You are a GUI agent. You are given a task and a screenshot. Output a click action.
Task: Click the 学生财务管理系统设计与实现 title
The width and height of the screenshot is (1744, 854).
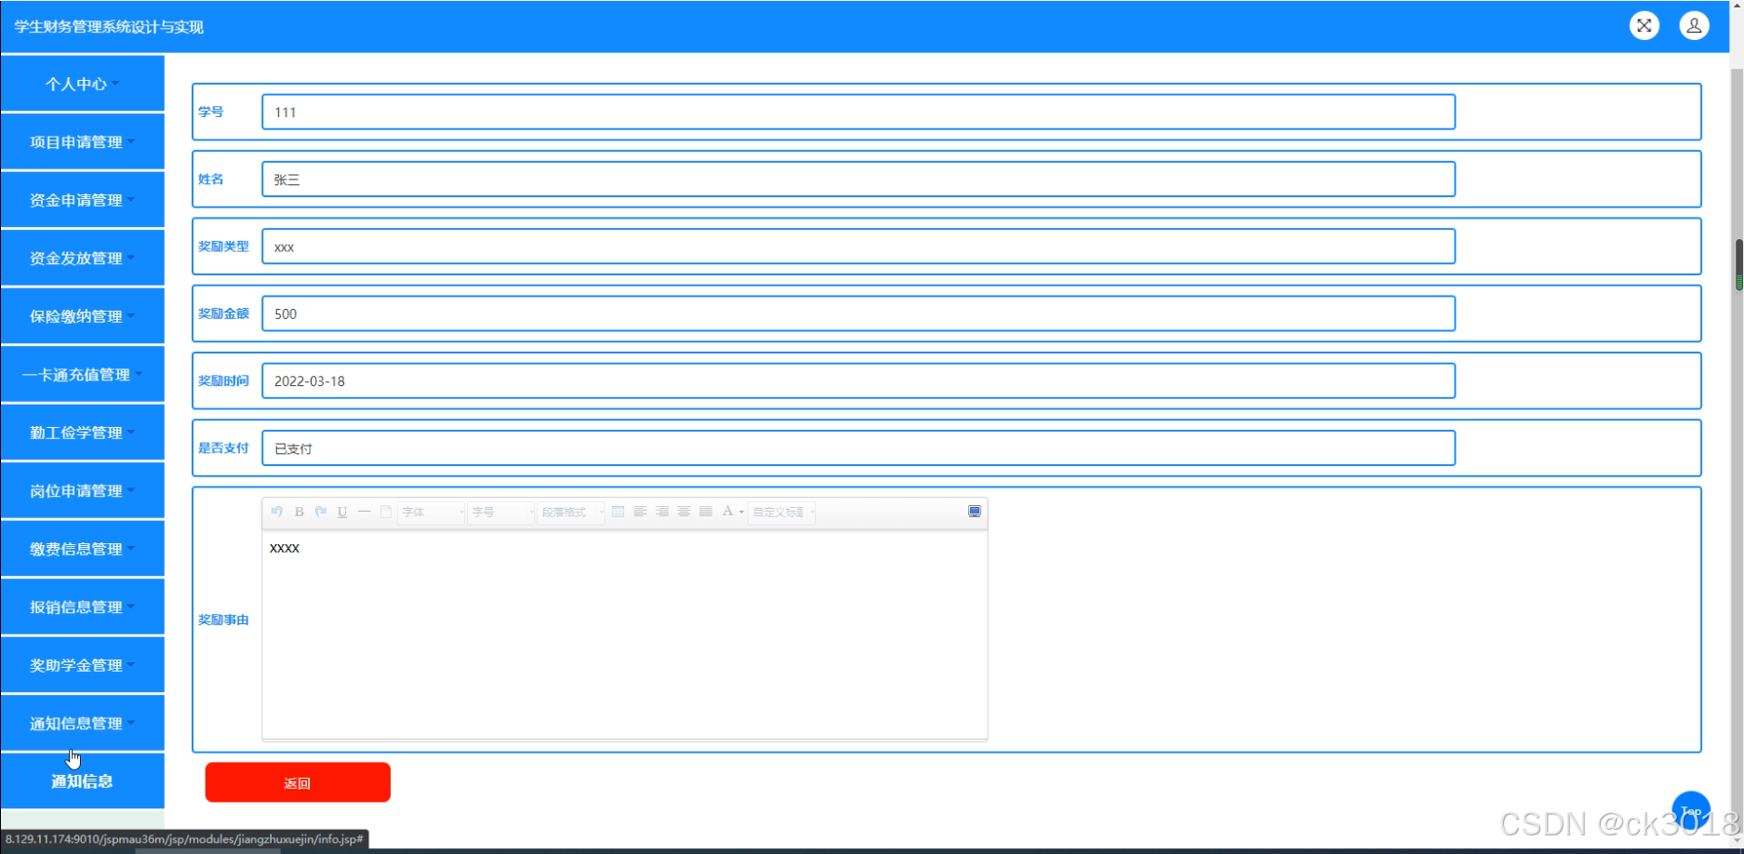click(x=109, y=27)
